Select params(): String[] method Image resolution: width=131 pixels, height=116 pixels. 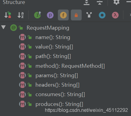point(56,75)
